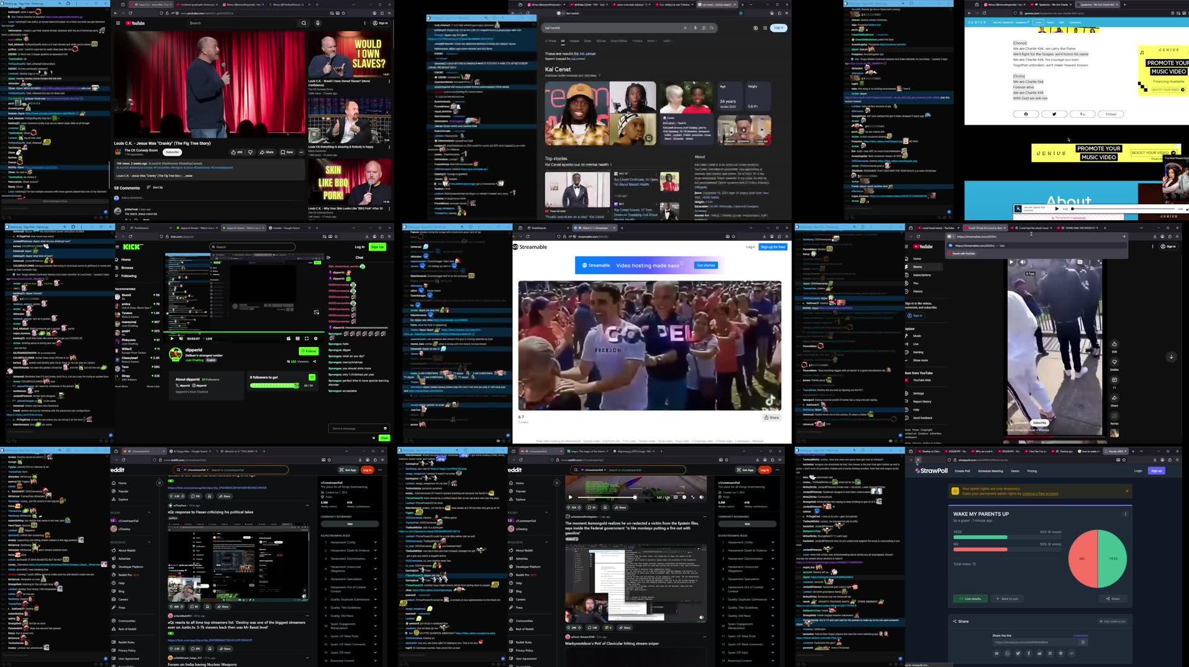This screenshot has height=667, width=1189.
Task: Dislike the Louis C.K. video
Action: [x=251, y=152]
